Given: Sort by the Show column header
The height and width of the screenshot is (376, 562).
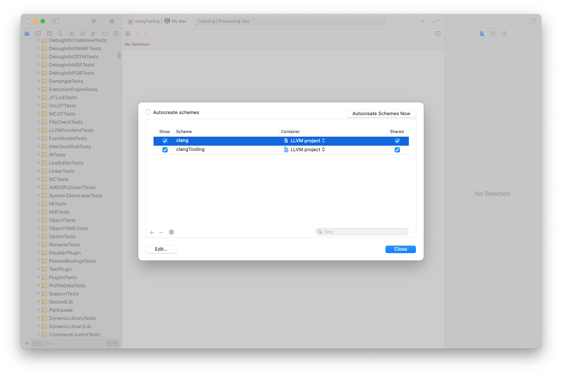Looking at the screenshot, I should point(164,132).
